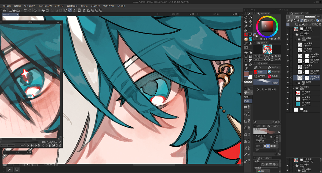Click the Redo arrow in the command bar

pyautogui.click(x=30, y=10)
